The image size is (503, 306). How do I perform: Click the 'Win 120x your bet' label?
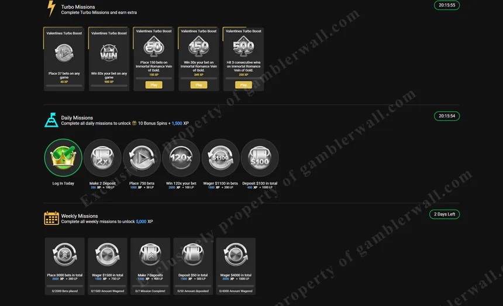pos(181,183)
